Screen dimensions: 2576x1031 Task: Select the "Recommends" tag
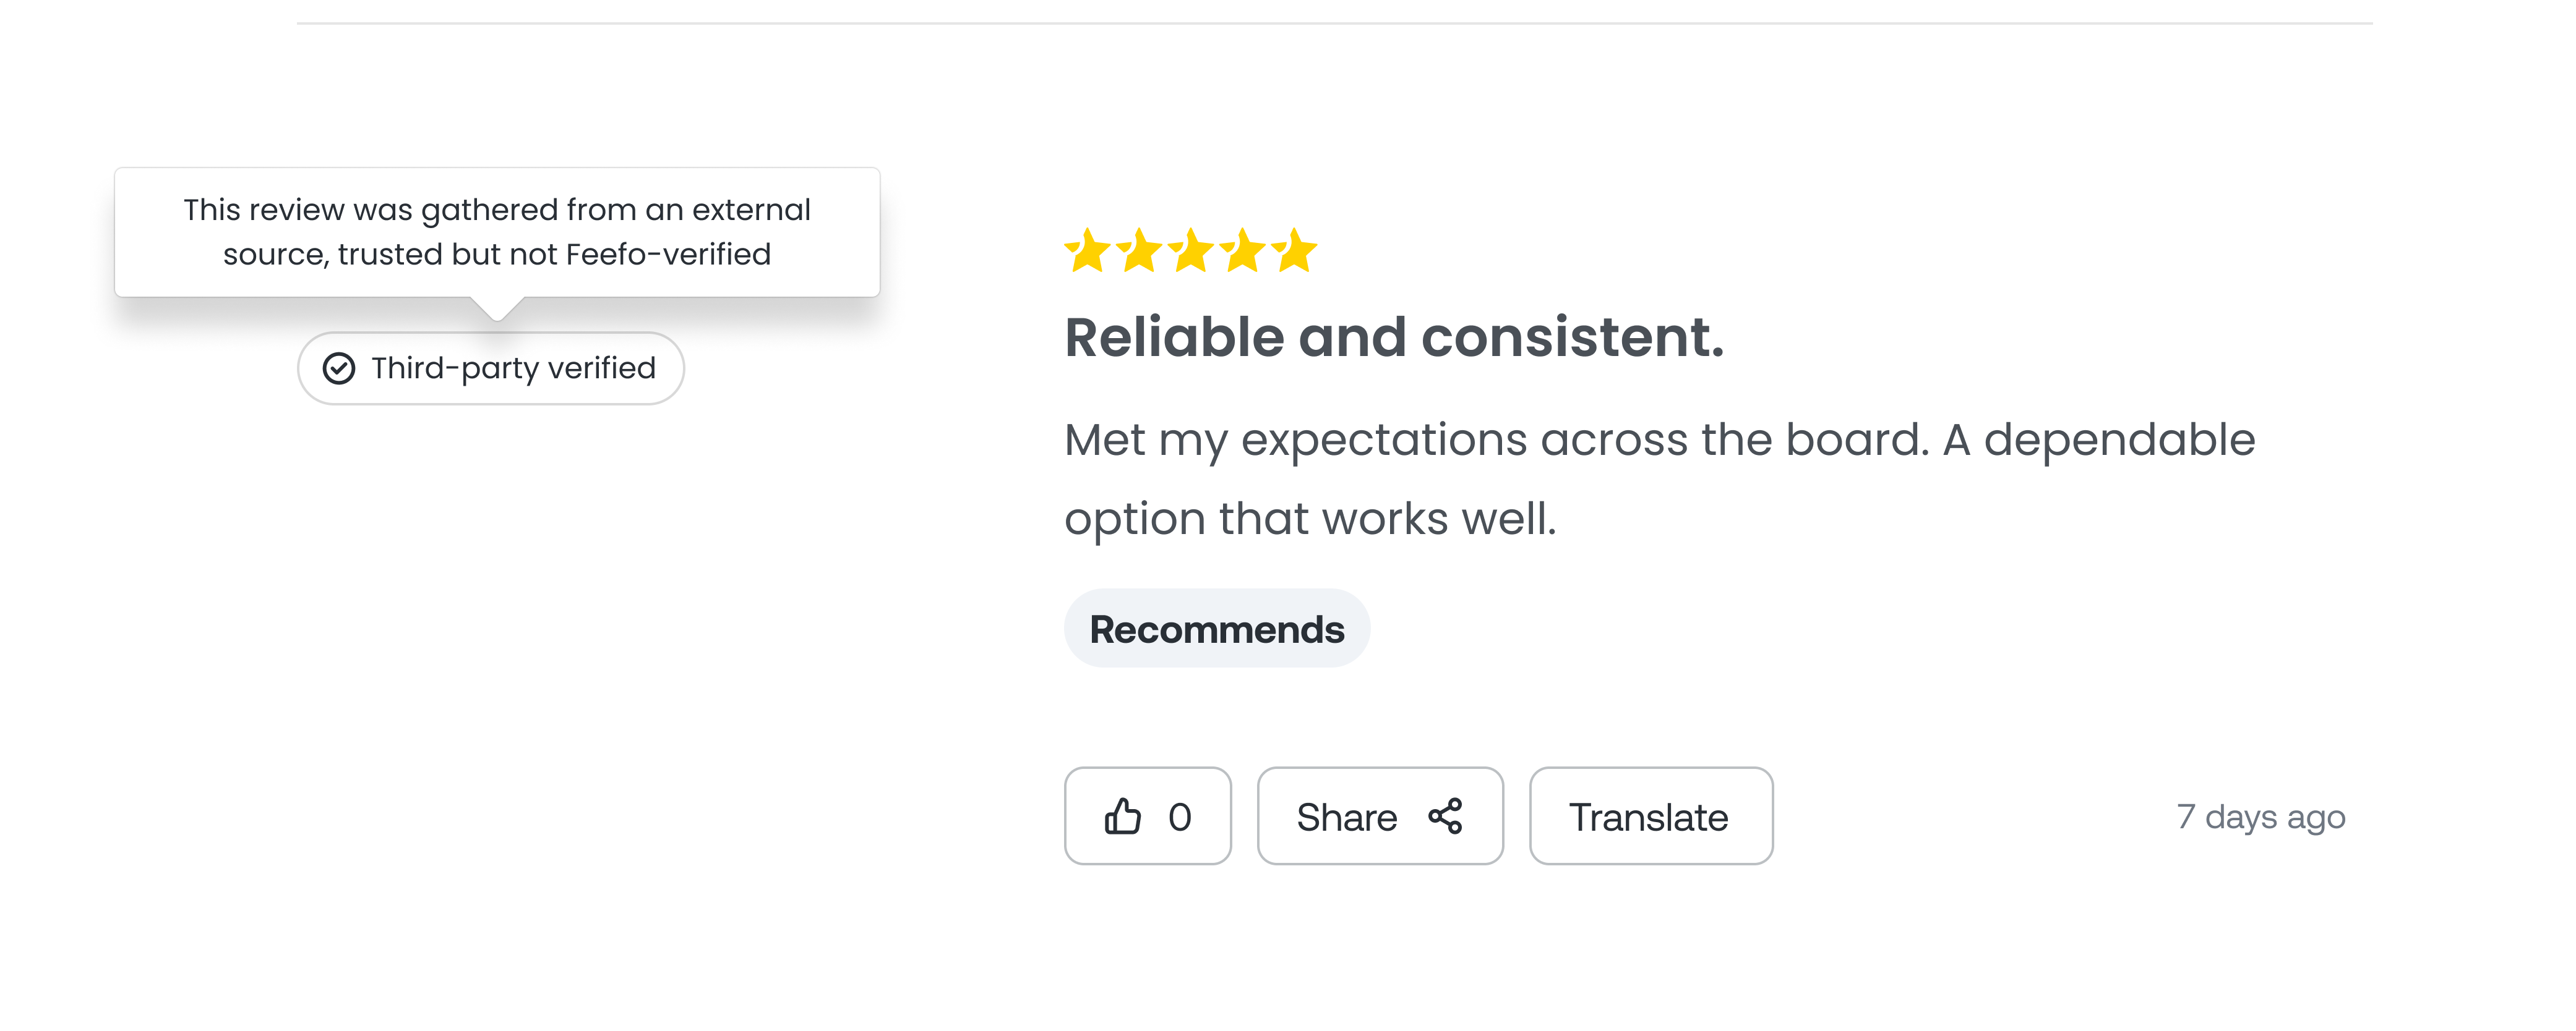point(1216,629)
